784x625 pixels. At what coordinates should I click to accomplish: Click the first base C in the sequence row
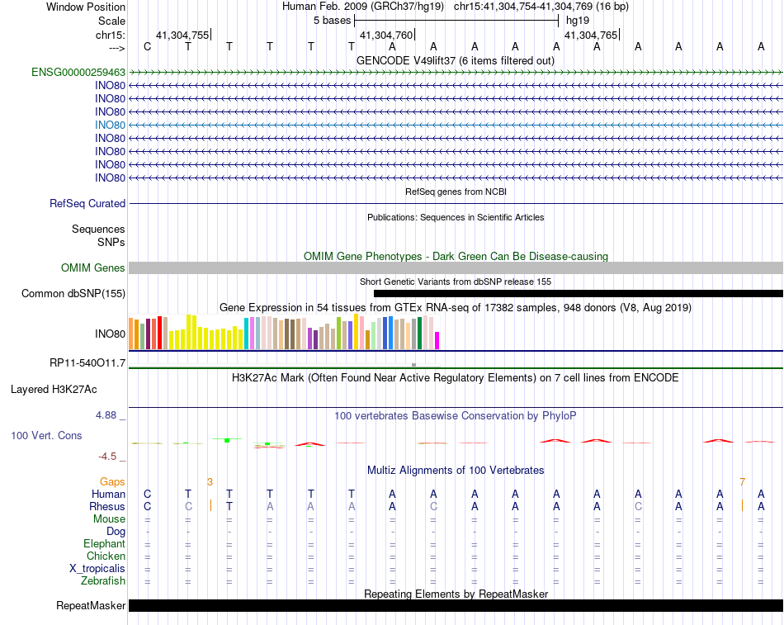click(x=147, y=46)
